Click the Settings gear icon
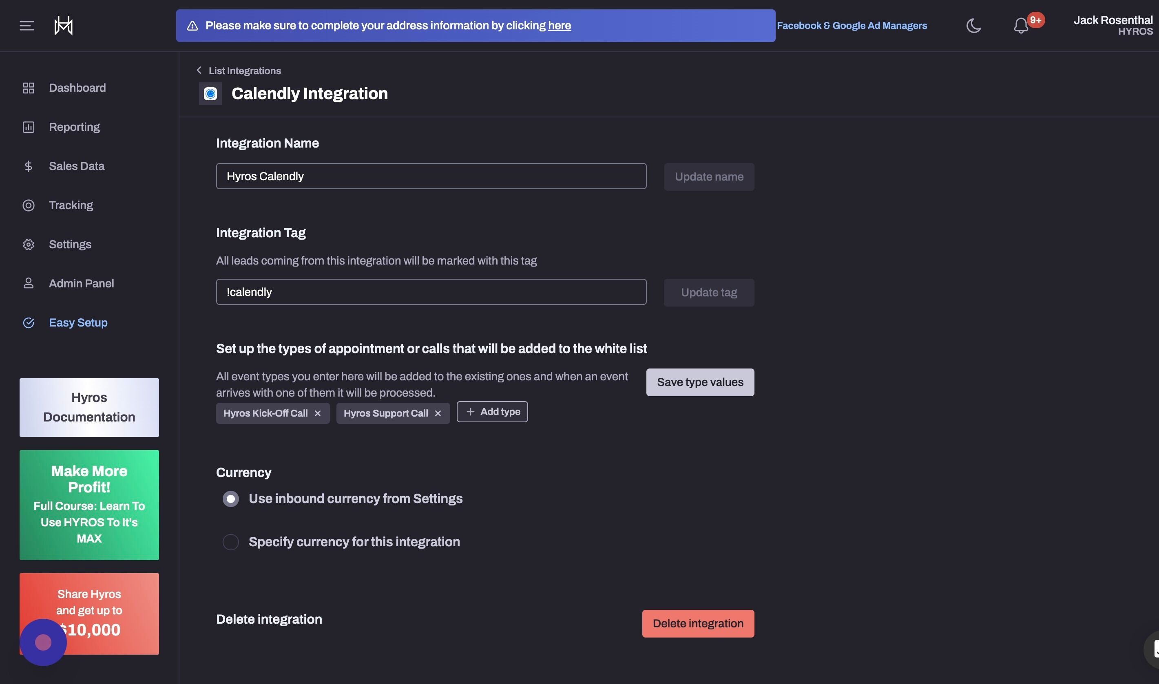 (29, 245)
